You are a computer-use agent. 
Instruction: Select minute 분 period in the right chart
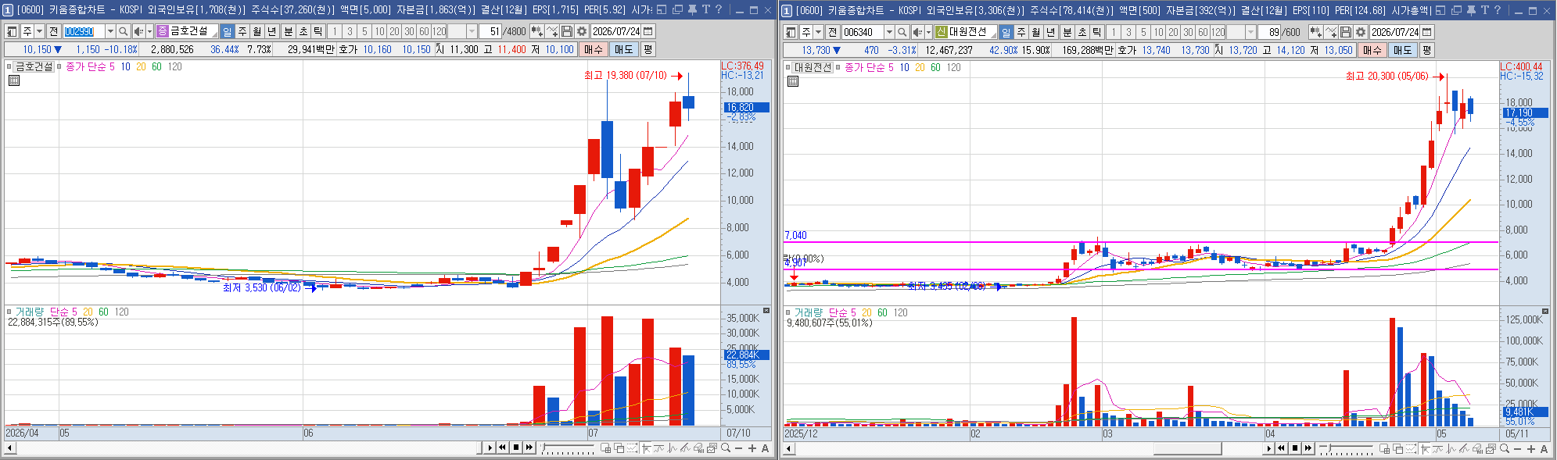[x=1067, y=32]
